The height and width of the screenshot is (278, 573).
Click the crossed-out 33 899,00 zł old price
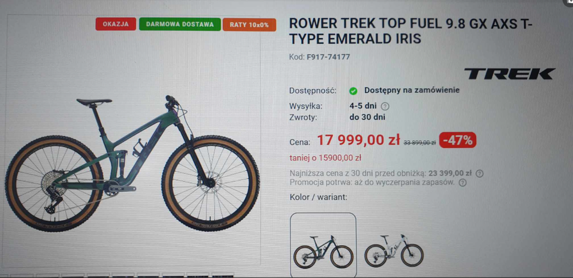(x=419, y=143)
